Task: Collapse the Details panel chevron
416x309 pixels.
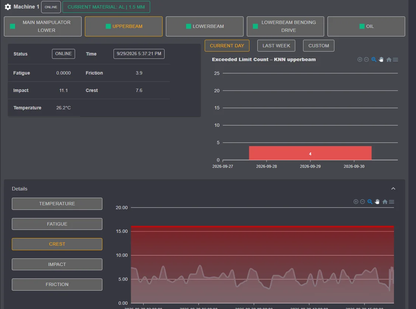Action: 393,189
